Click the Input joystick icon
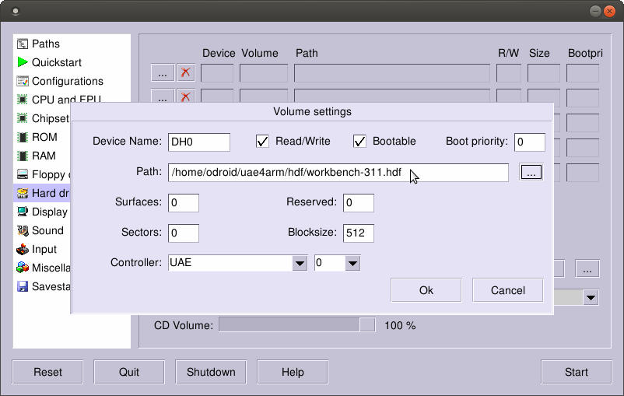Screen dimensions: 624x396 coord(23,249)
